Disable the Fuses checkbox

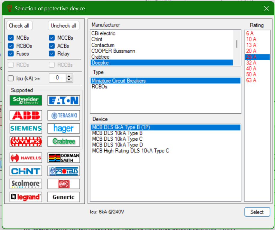[x=11, y=54]
